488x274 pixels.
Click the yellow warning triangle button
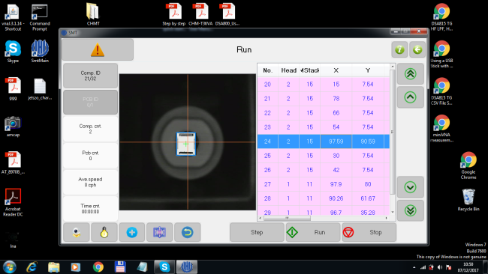(98, 49)
